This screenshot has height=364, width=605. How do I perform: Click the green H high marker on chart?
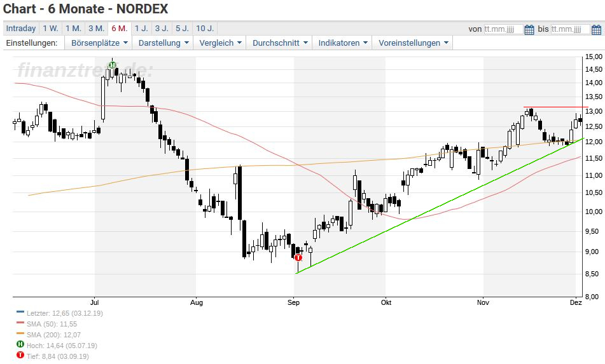point(112,65)
